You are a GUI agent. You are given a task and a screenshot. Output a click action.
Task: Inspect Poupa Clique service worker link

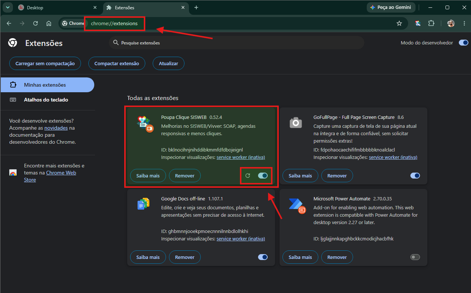[x=241, y=157]
